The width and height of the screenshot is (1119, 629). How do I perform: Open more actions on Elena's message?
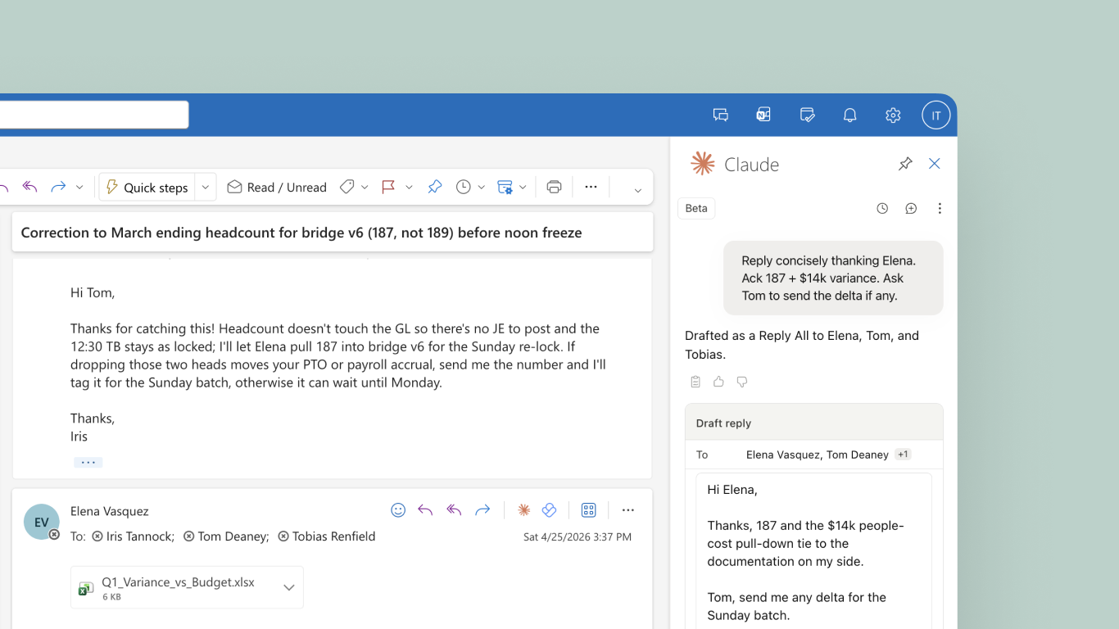628,510
